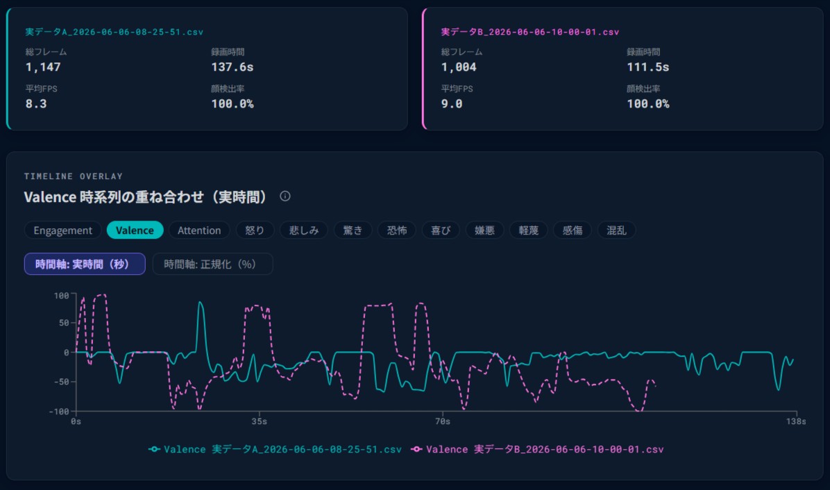Viewport: 830px width, 490px height.
Task: Click the 70s tick on the timeline axis
Action: 443,421
